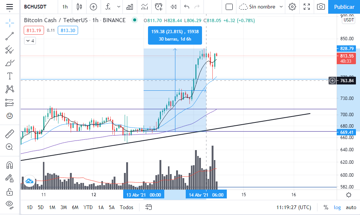
Task: Select the text annotation tool
Action: (x=10, y=76)
